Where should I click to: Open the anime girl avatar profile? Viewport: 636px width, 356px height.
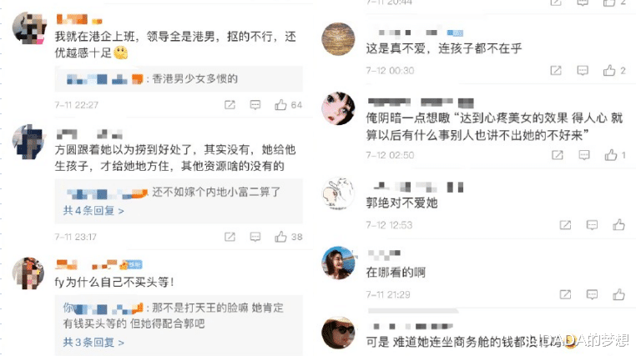point(338,108)
